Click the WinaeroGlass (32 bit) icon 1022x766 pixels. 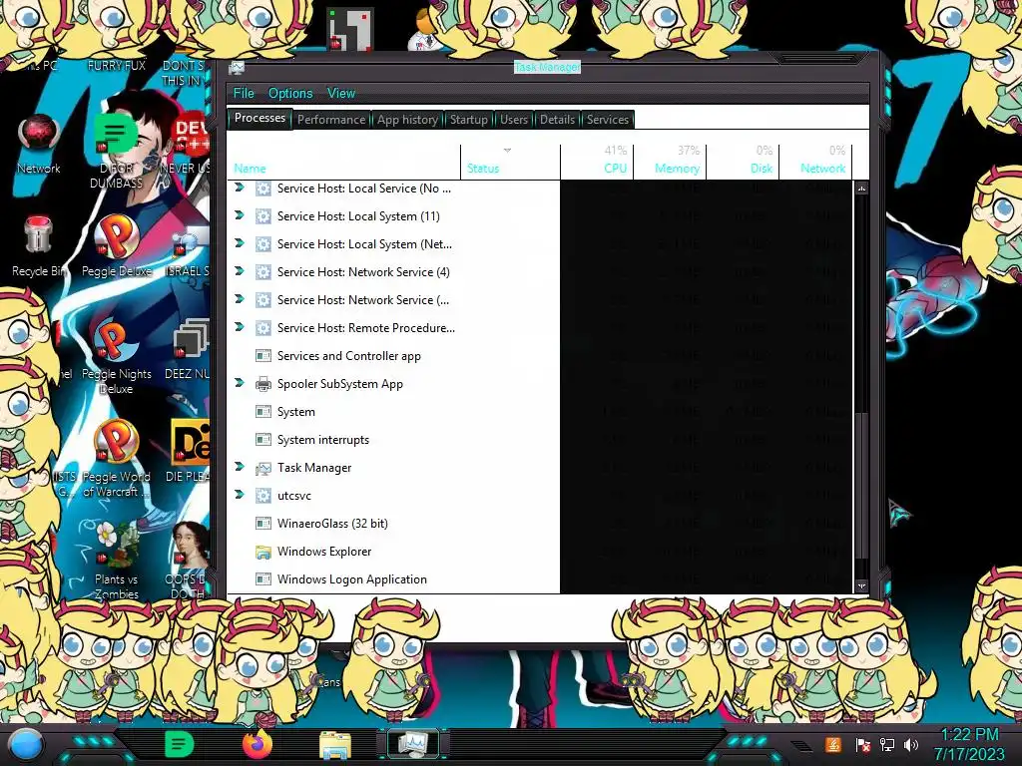click(x=263, y=524)
